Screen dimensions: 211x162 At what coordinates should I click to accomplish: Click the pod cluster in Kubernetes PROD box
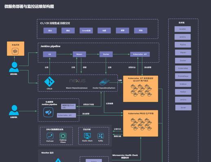pyautogui.click(x=141, y=124)
